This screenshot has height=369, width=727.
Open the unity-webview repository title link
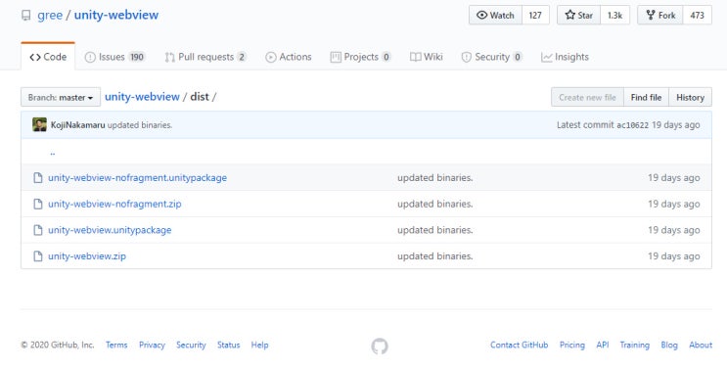(116, 15)
